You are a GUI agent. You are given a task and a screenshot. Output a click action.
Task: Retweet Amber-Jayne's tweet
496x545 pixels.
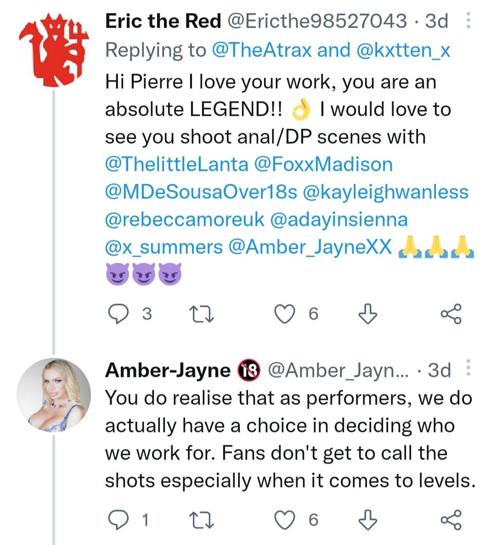(202, 519)
